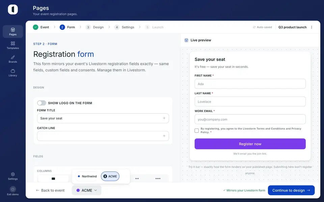Open the three-dot menu next to Q3 product launch
324x202 pixels.
point(312,27)
